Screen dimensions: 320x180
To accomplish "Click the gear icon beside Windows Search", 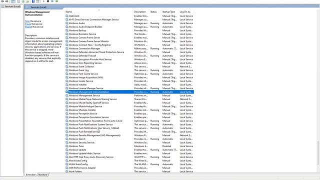I will pos(66,139).
